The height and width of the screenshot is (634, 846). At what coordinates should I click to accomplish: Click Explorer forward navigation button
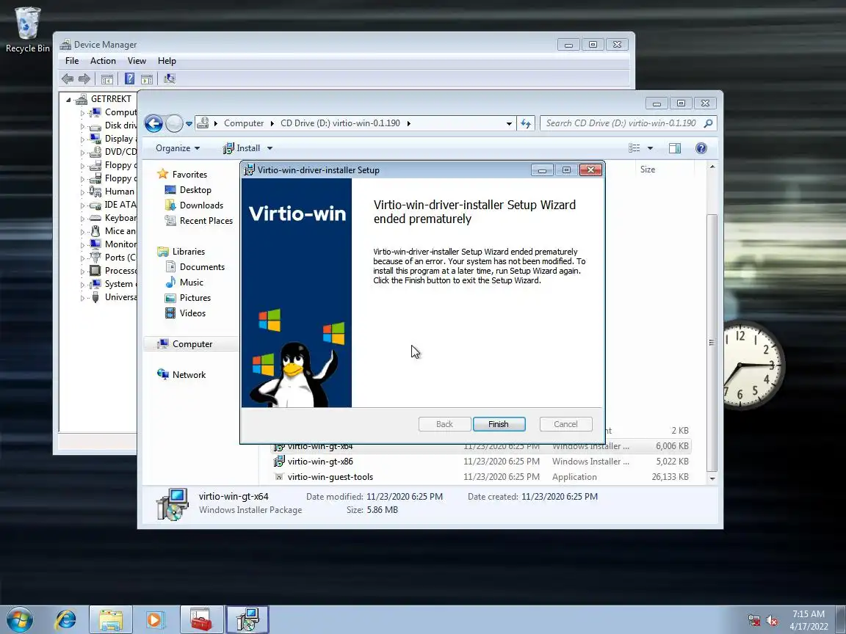[174, 123]
